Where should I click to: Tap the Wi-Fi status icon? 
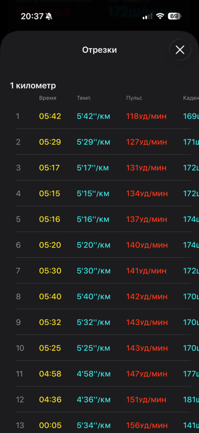tap(160, 16)
